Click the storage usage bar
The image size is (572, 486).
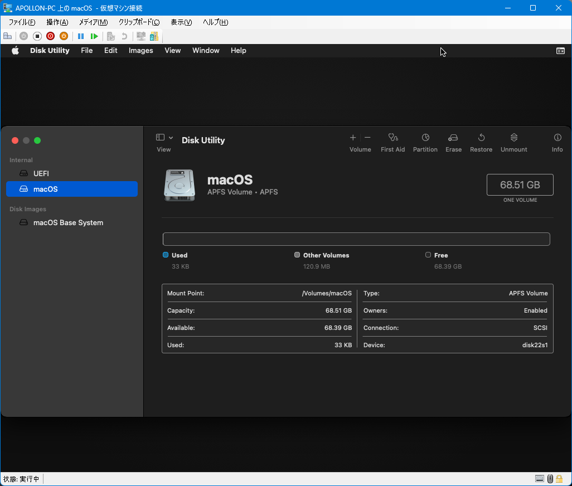(356, 239)
